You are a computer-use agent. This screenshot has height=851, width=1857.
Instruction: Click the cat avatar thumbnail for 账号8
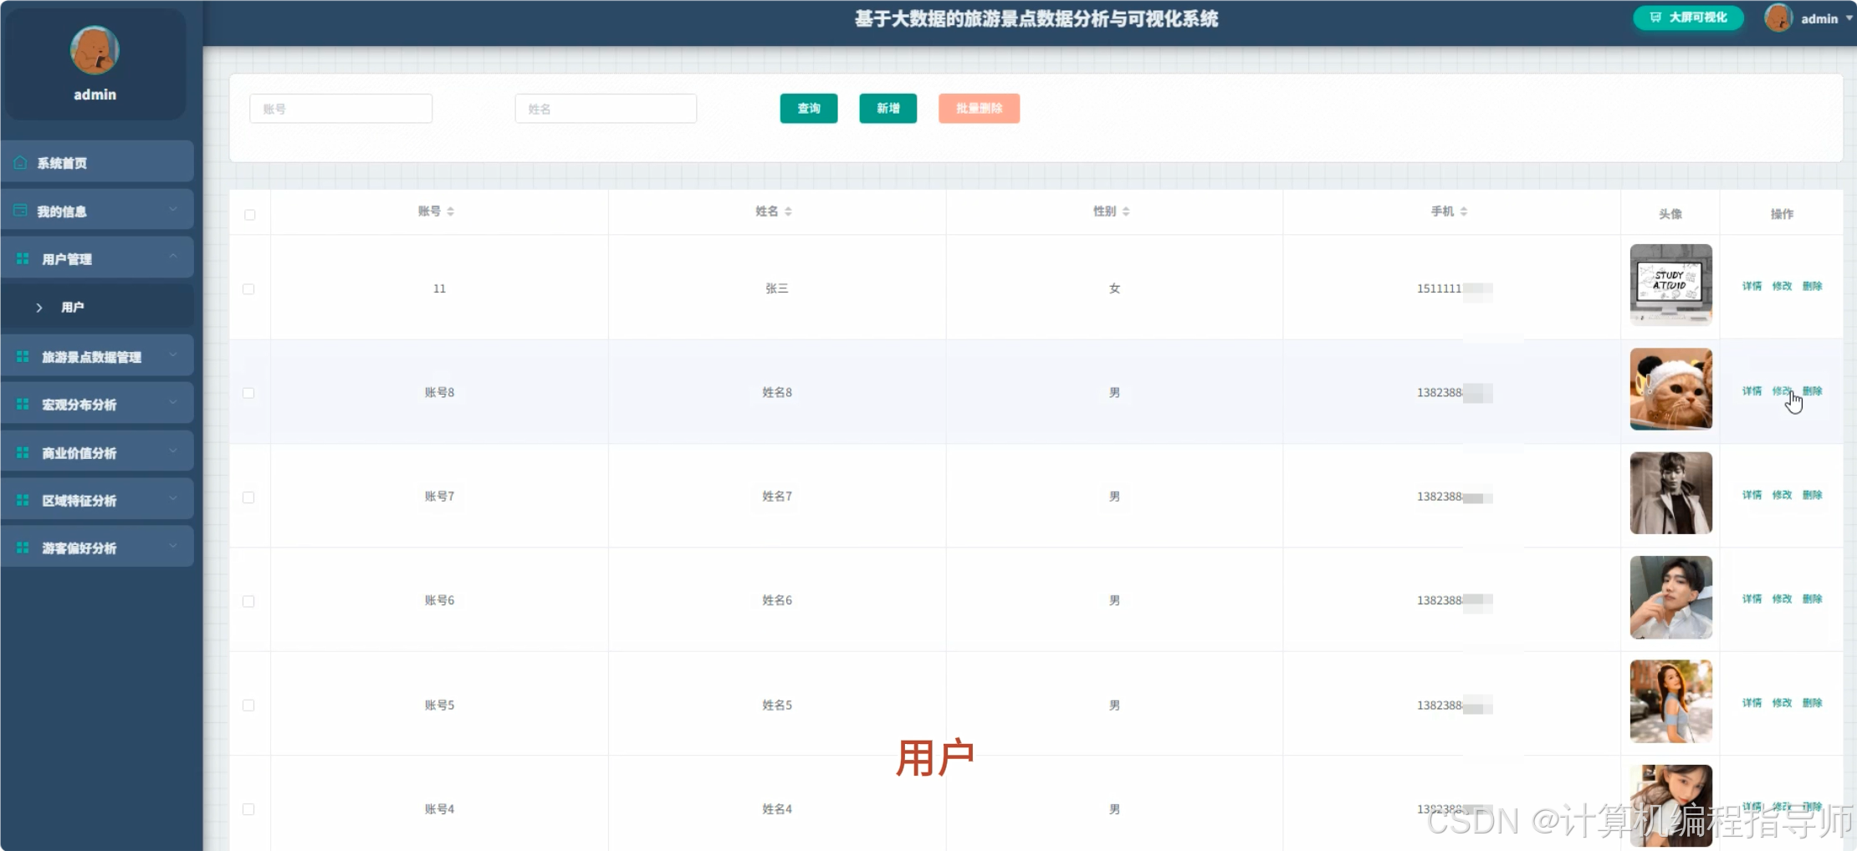(1670, 389)
